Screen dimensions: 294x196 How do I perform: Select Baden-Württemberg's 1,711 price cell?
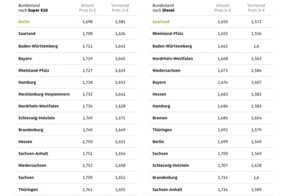88,46
